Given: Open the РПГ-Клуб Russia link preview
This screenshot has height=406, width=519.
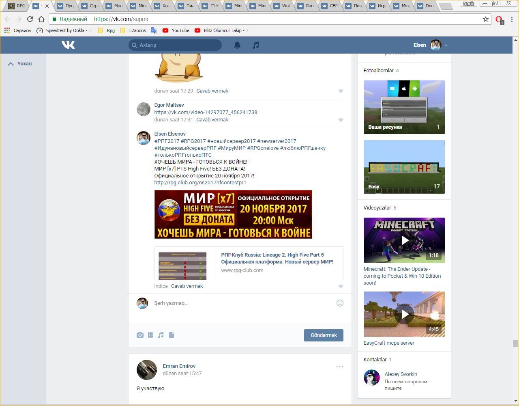Looking at the screenshot, I should click(249, 263).
